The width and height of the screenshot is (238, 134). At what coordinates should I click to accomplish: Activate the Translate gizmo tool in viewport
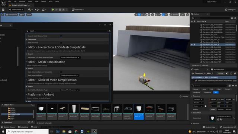coord(139,15)
